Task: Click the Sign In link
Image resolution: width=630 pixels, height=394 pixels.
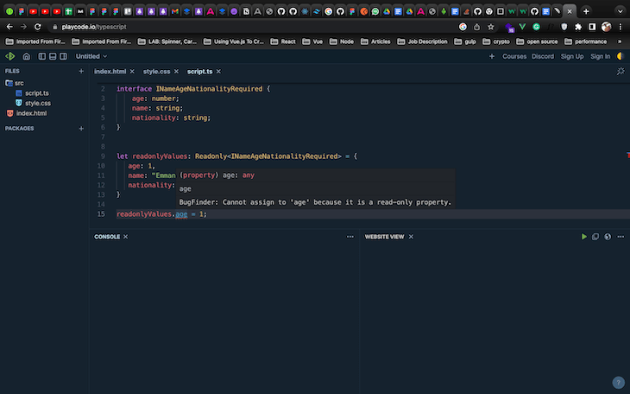Action: click(x=601, y=56)
